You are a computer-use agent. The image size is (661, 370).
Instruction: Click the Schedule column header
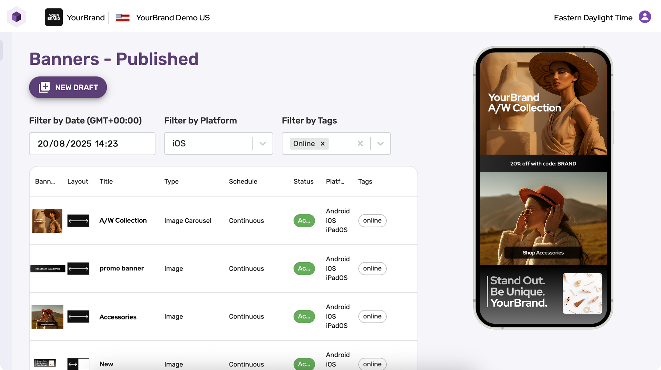(243, 181)
